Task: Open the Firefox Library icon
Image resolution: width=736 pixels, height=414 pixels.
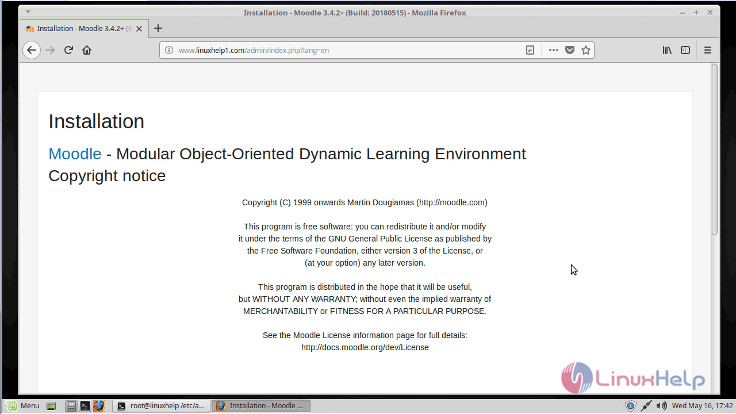Action: 667,50
